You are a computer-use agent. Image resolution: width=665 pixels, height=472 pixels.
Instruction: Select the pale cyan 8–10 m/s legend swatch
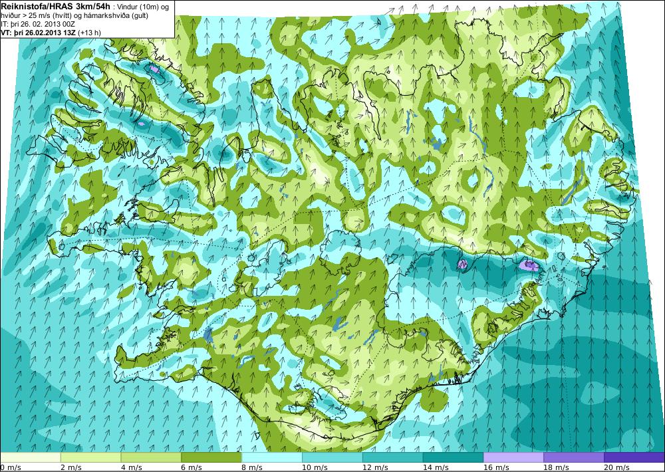click(272, 457)
